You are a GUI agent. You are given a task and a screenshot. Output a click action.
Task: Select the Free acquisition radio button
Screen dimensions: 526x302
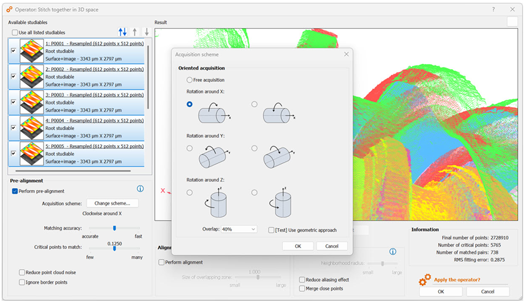[190, 80]
